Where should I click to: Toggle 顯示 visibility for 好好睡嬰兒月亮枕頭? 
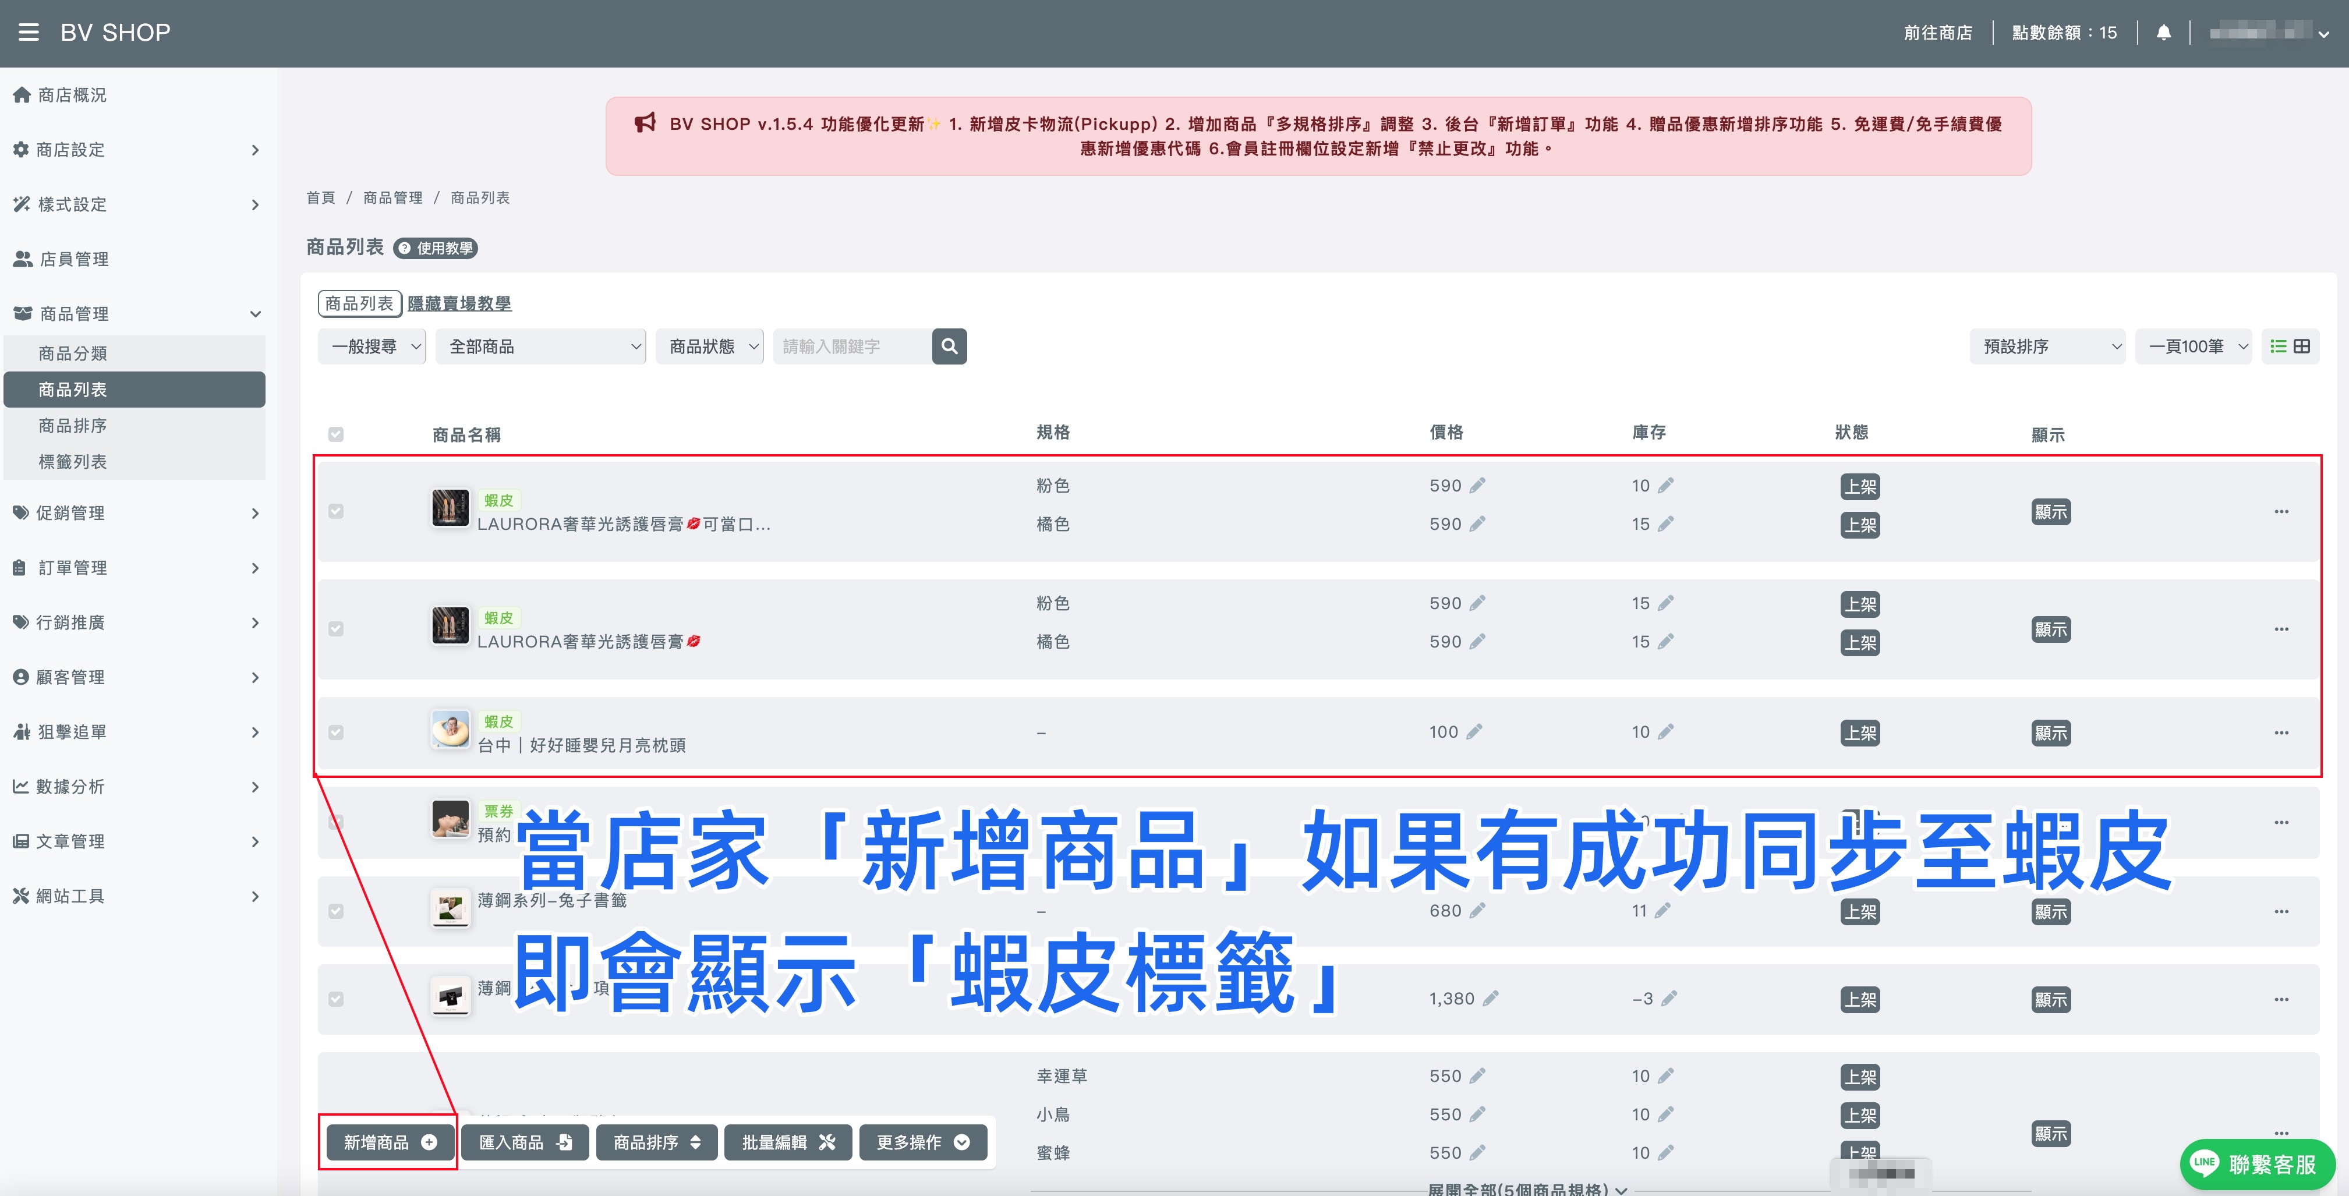click(x=2050, y=733)
